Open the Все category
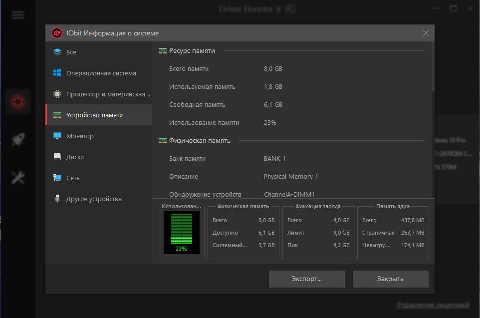The height and width of the screenshot is (318, 480). (99, 52)
